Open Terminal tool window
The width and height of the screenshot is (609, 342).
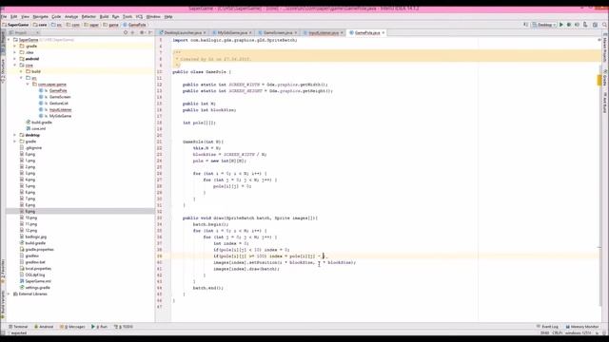click(18, 327)
